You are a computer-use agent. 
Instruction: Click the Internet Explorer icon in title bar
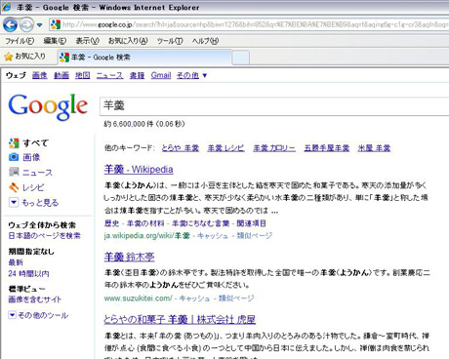6,7
